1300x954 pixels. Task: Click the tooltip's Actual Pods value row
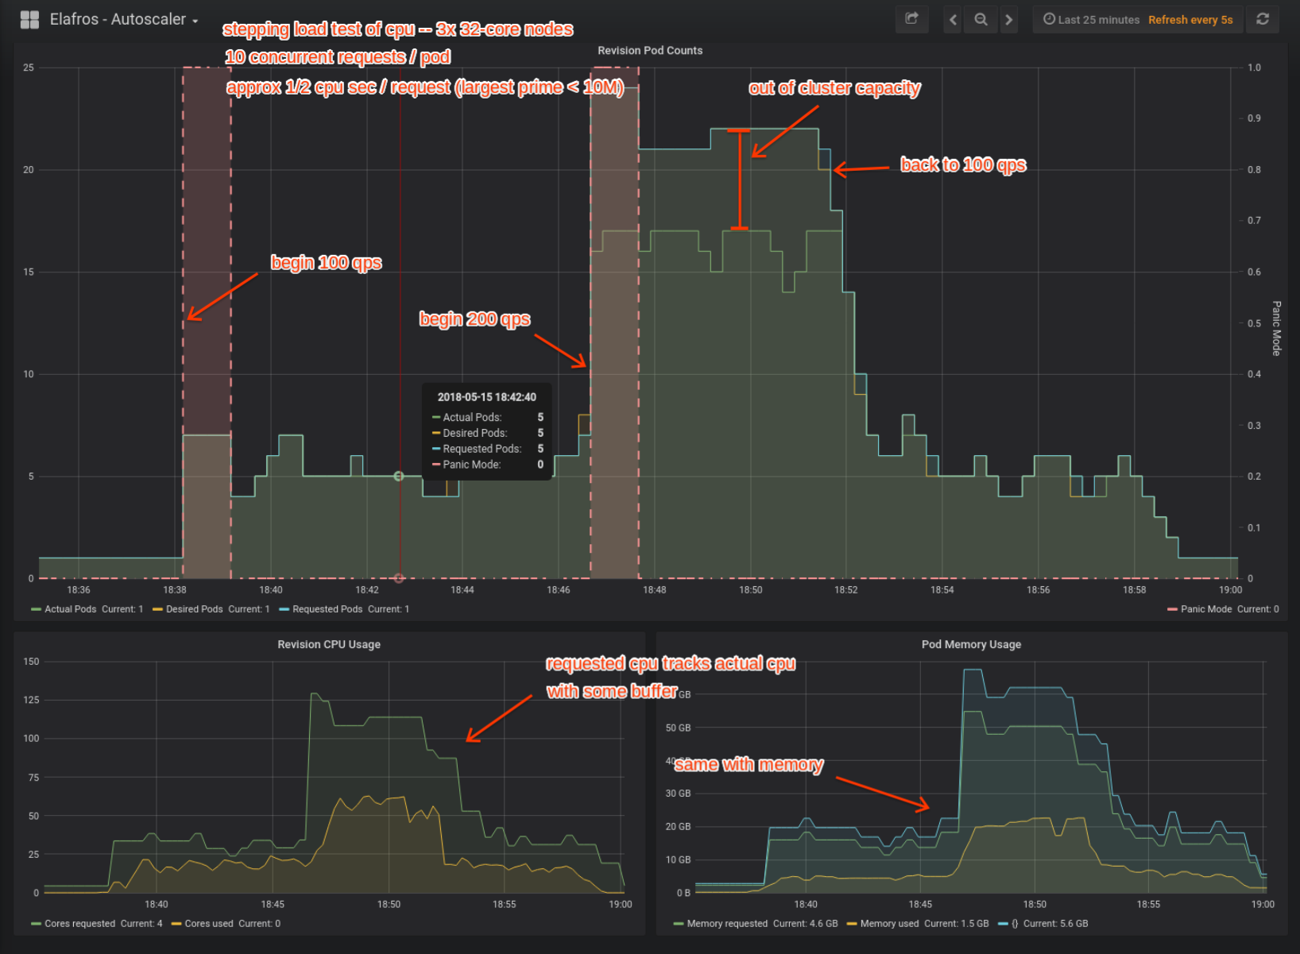tap(487, 417)
